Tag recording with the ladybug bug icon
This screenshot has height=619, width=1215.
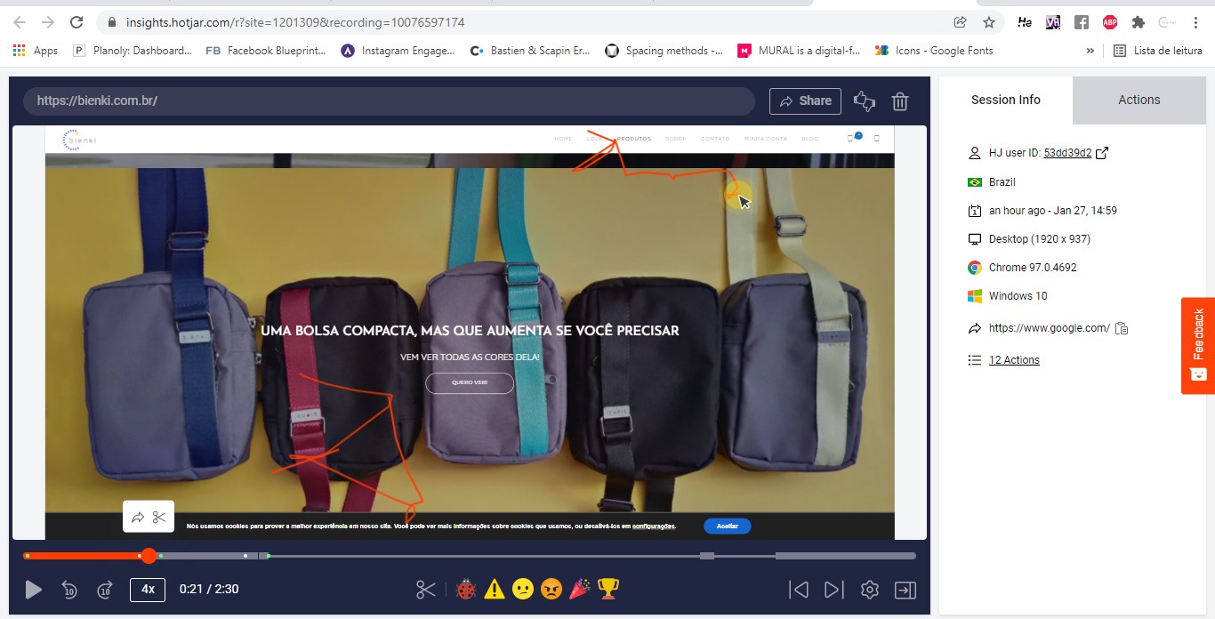tap(466, 589)
